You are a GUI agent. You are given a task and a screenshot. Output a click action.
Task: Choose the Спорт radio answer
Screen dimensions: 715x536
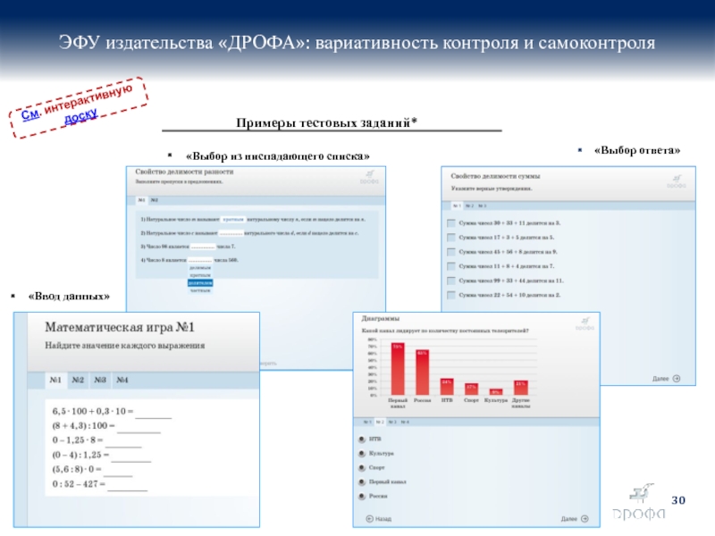tap(362, 467)
